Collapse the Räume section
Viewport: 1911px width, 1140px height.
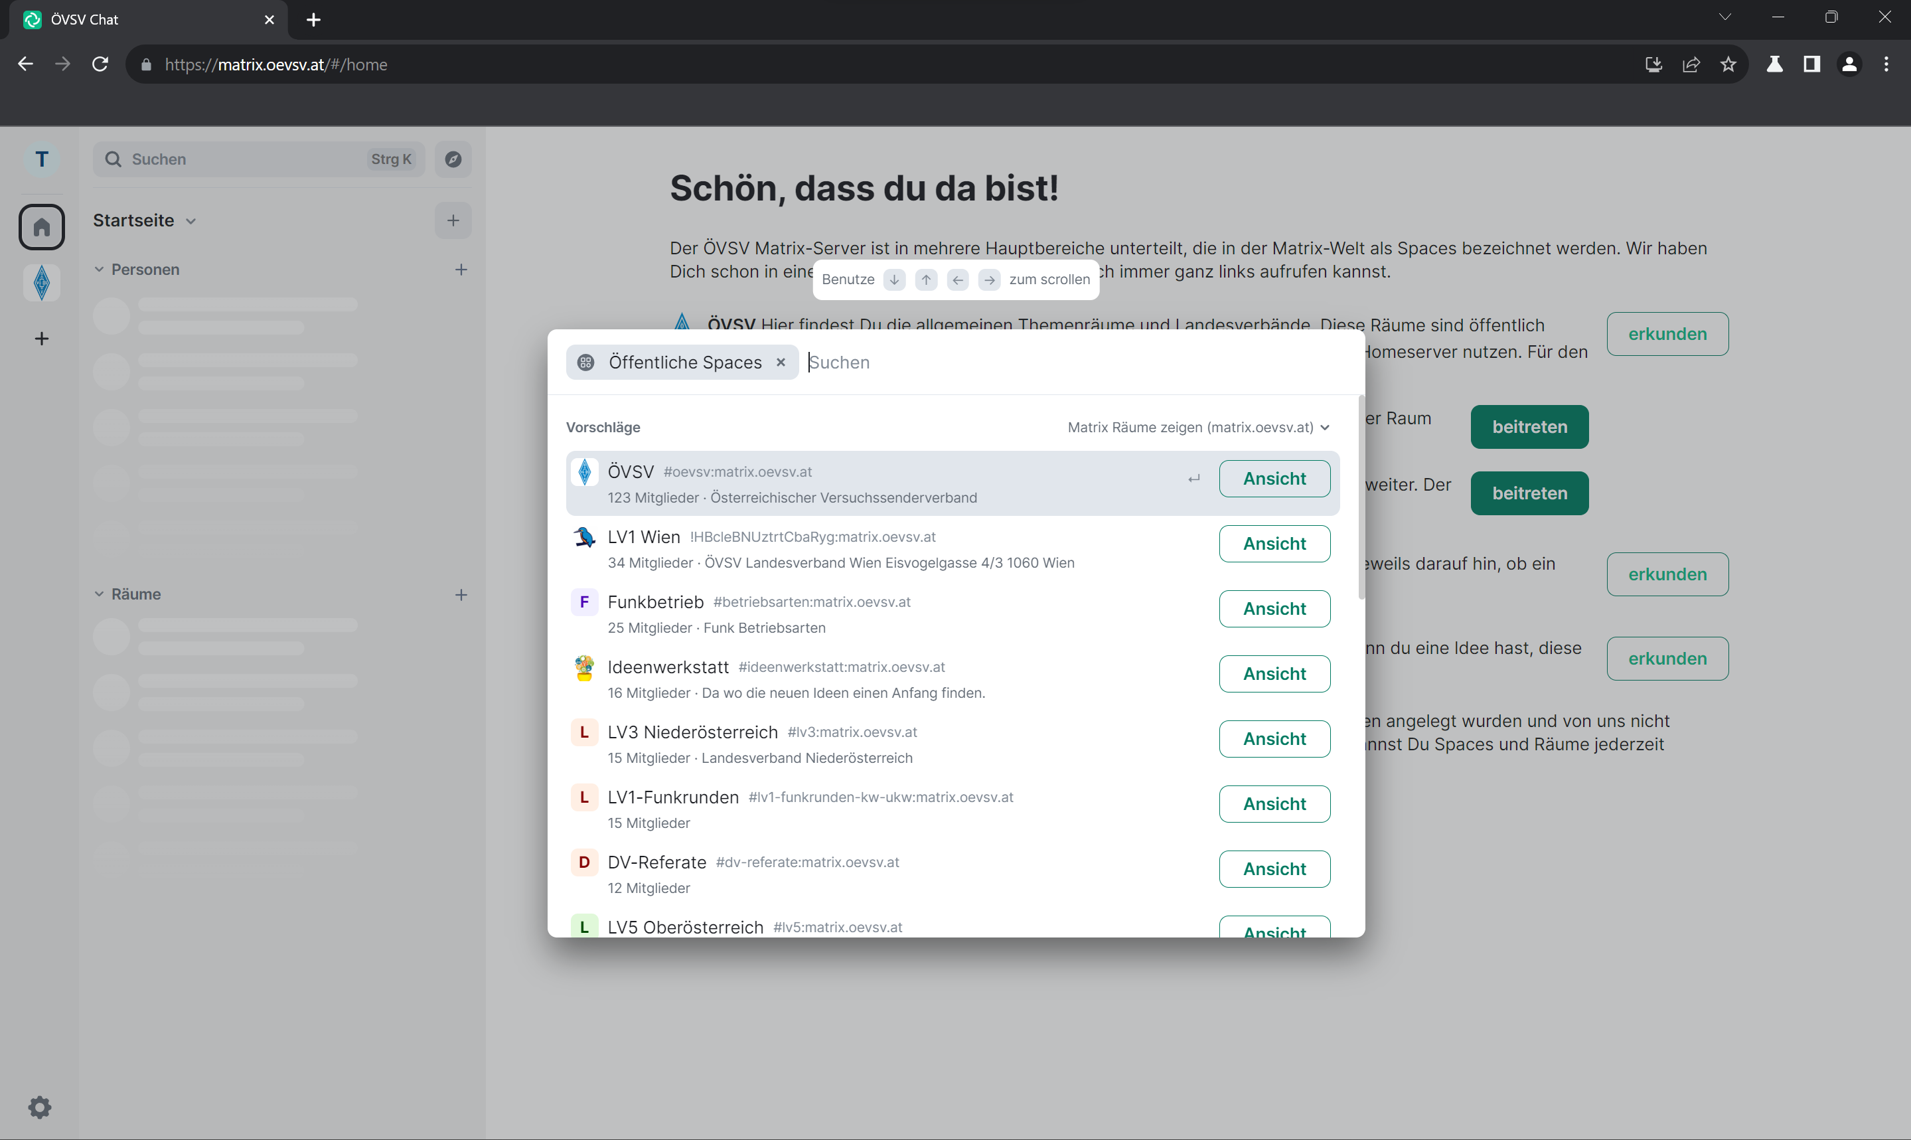[x=99, y=595]
